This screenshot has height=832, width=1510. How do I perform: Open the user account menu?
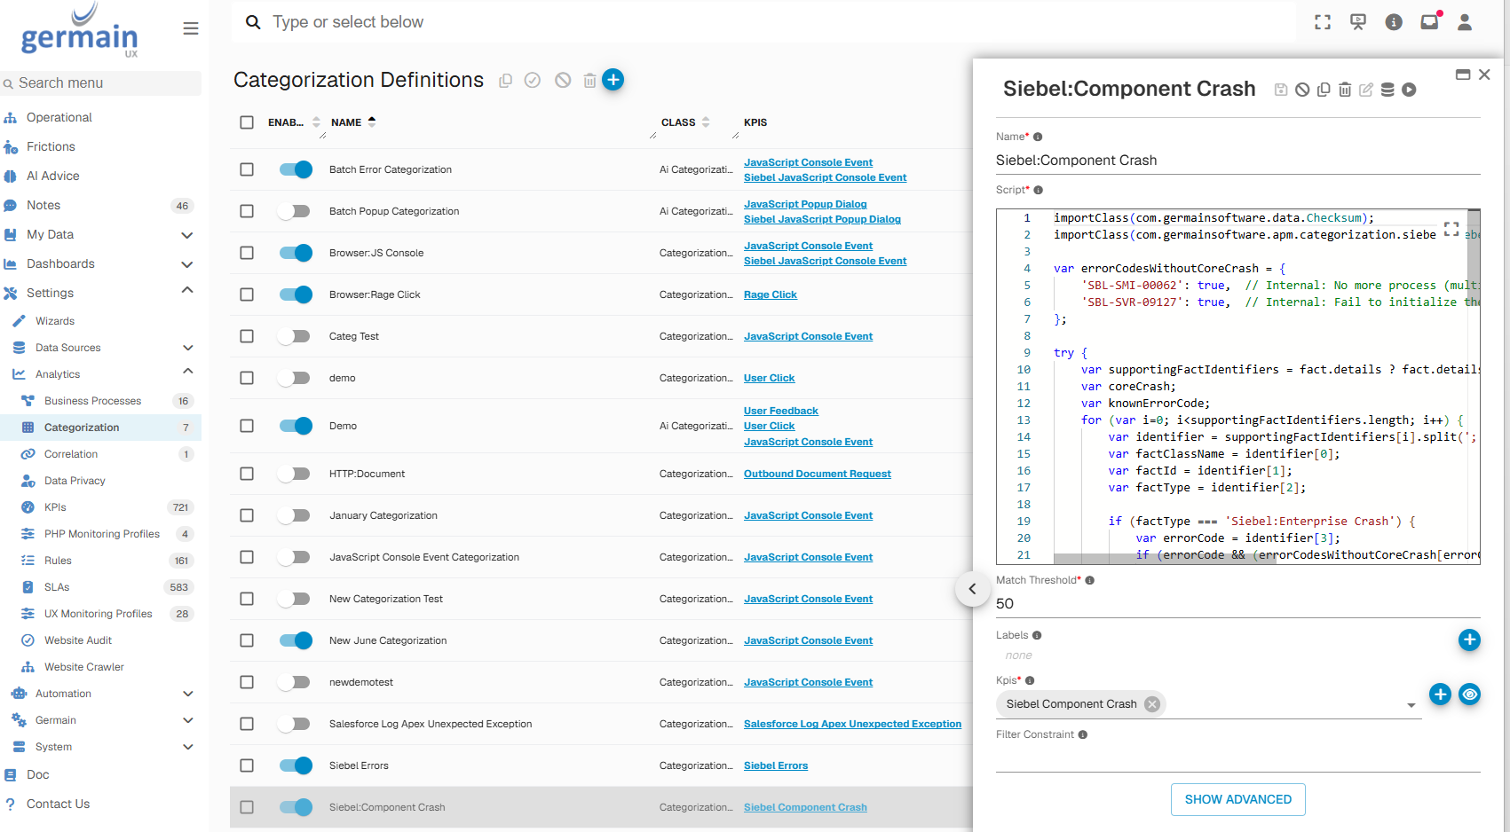point(1465,22)
